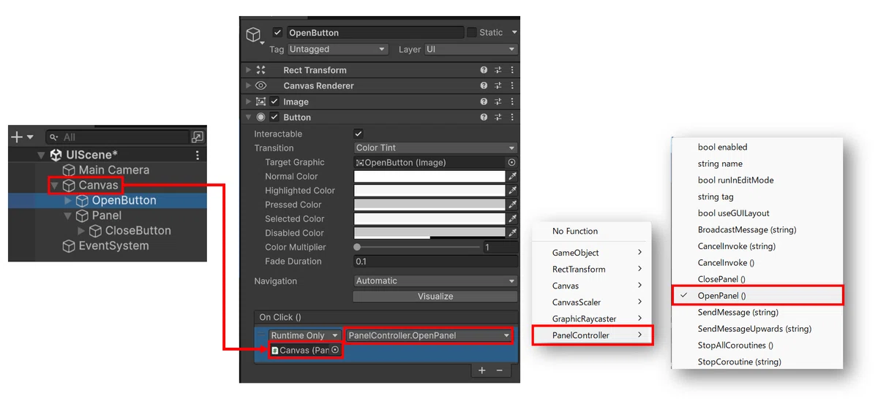
Task: Add a new On Click event entry
Action: point(482,370)
